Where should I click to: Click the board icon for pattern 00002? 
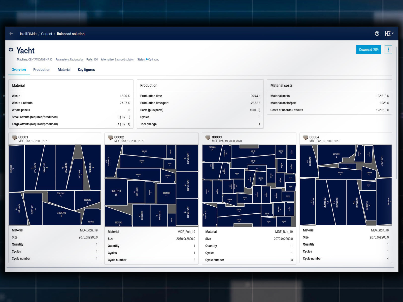(x=110, y=137)
